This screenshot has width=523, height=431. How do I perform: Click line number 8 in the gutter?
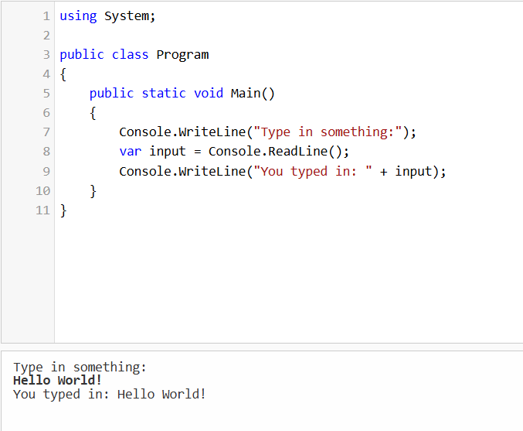(x=46, y=152)
